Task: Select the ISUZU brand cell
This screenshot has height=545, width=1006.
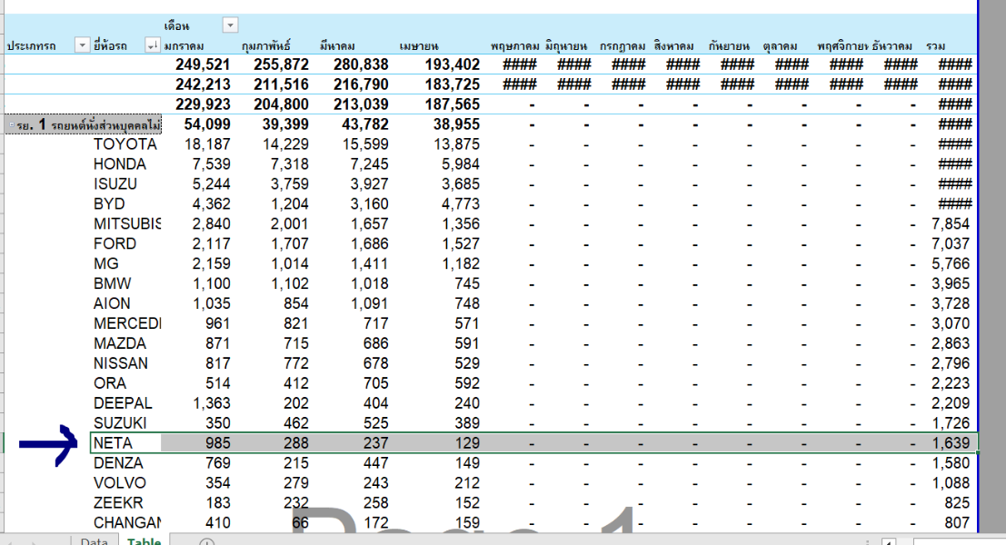Action: (x=115, y=184)
